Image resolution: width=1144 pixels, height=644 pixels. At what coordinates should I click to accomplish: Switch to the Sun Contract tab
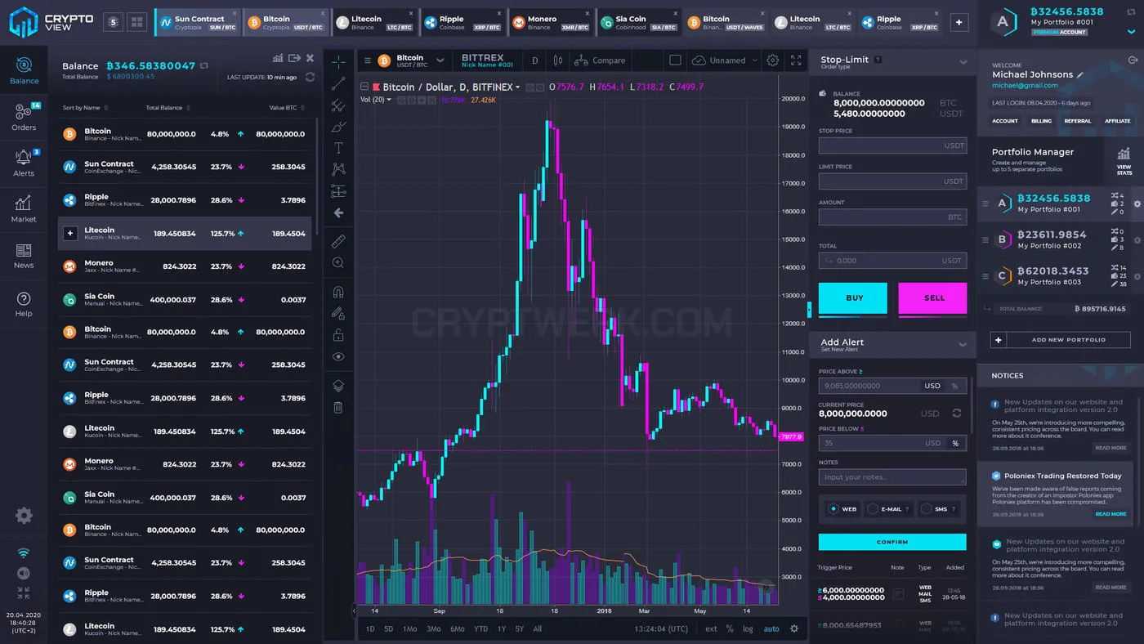[197, 22]
